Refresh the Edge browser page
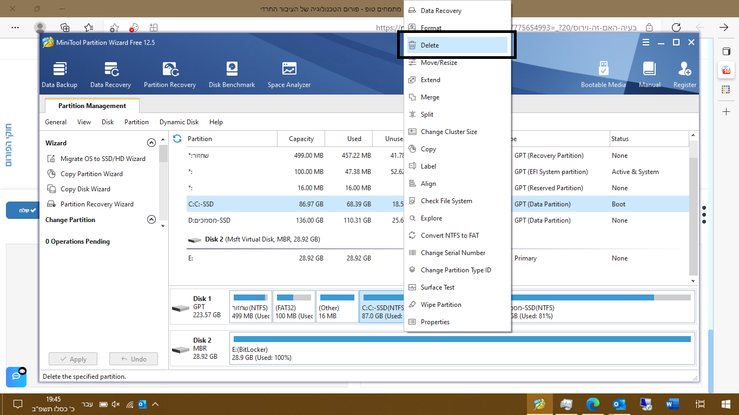The image size is (739, 415). click(x=676, y=28)
